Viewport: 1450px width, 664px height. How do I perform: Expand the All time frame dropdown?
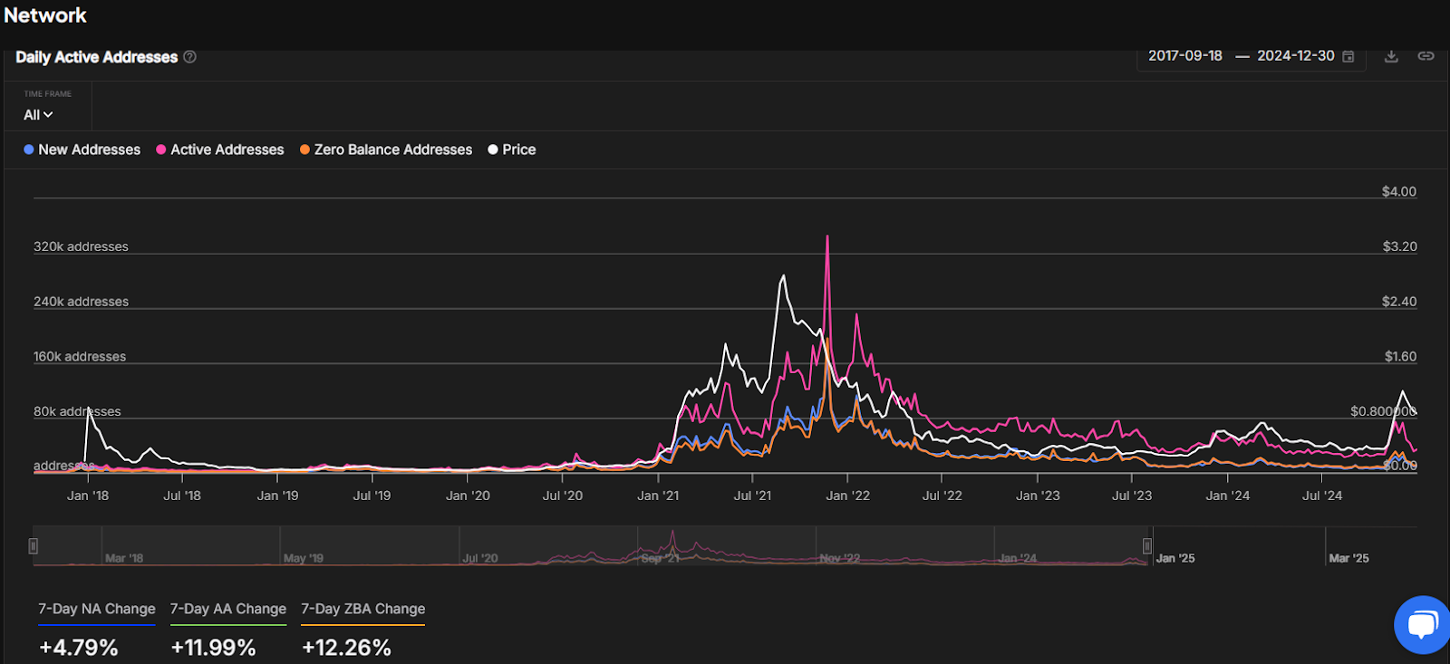click(x=38, y=115)
